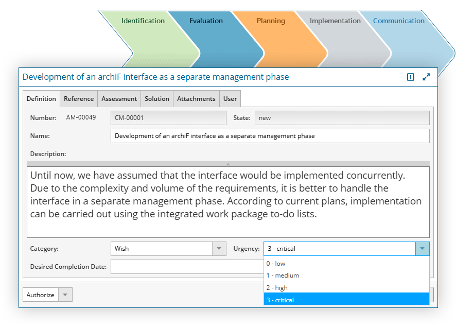Screen dimensions: 456x327
Task: Open the Urgency dropdown arrow
Action: pyautogui.click(x=422, y=249)
